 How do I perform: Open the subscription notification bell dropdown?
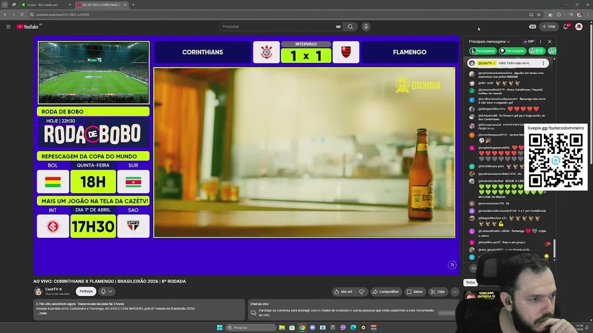coord(106,291)
